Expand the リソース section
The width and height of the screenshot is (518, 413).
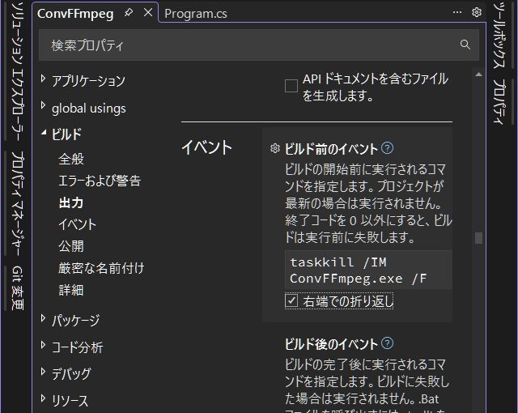pyautogui.click(x=43, y=398)
